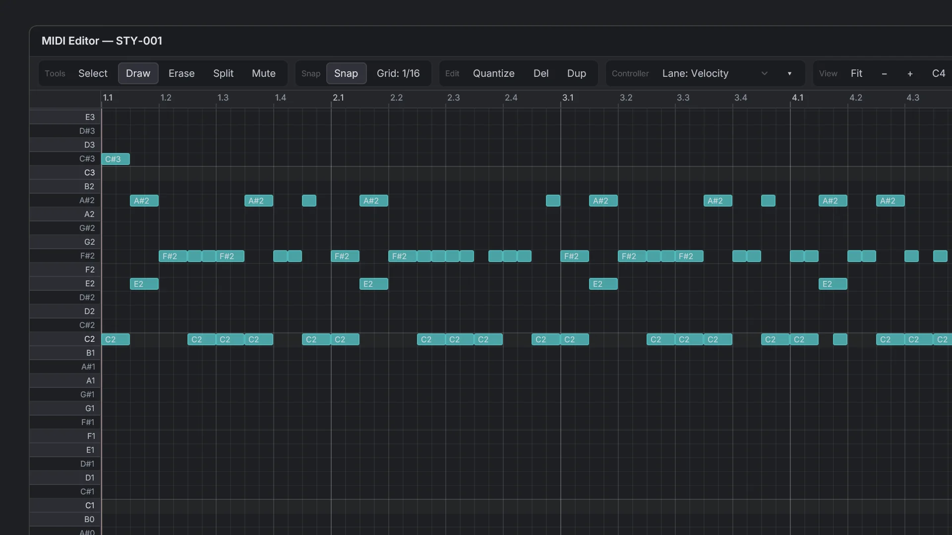Click the Del button
This screenshot has width=952, height=535.
(x=540, y=73)
